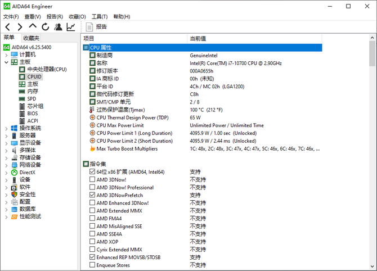Expand the 计算机 tree node
The image size is (377, 271).
tap(6, 55)
